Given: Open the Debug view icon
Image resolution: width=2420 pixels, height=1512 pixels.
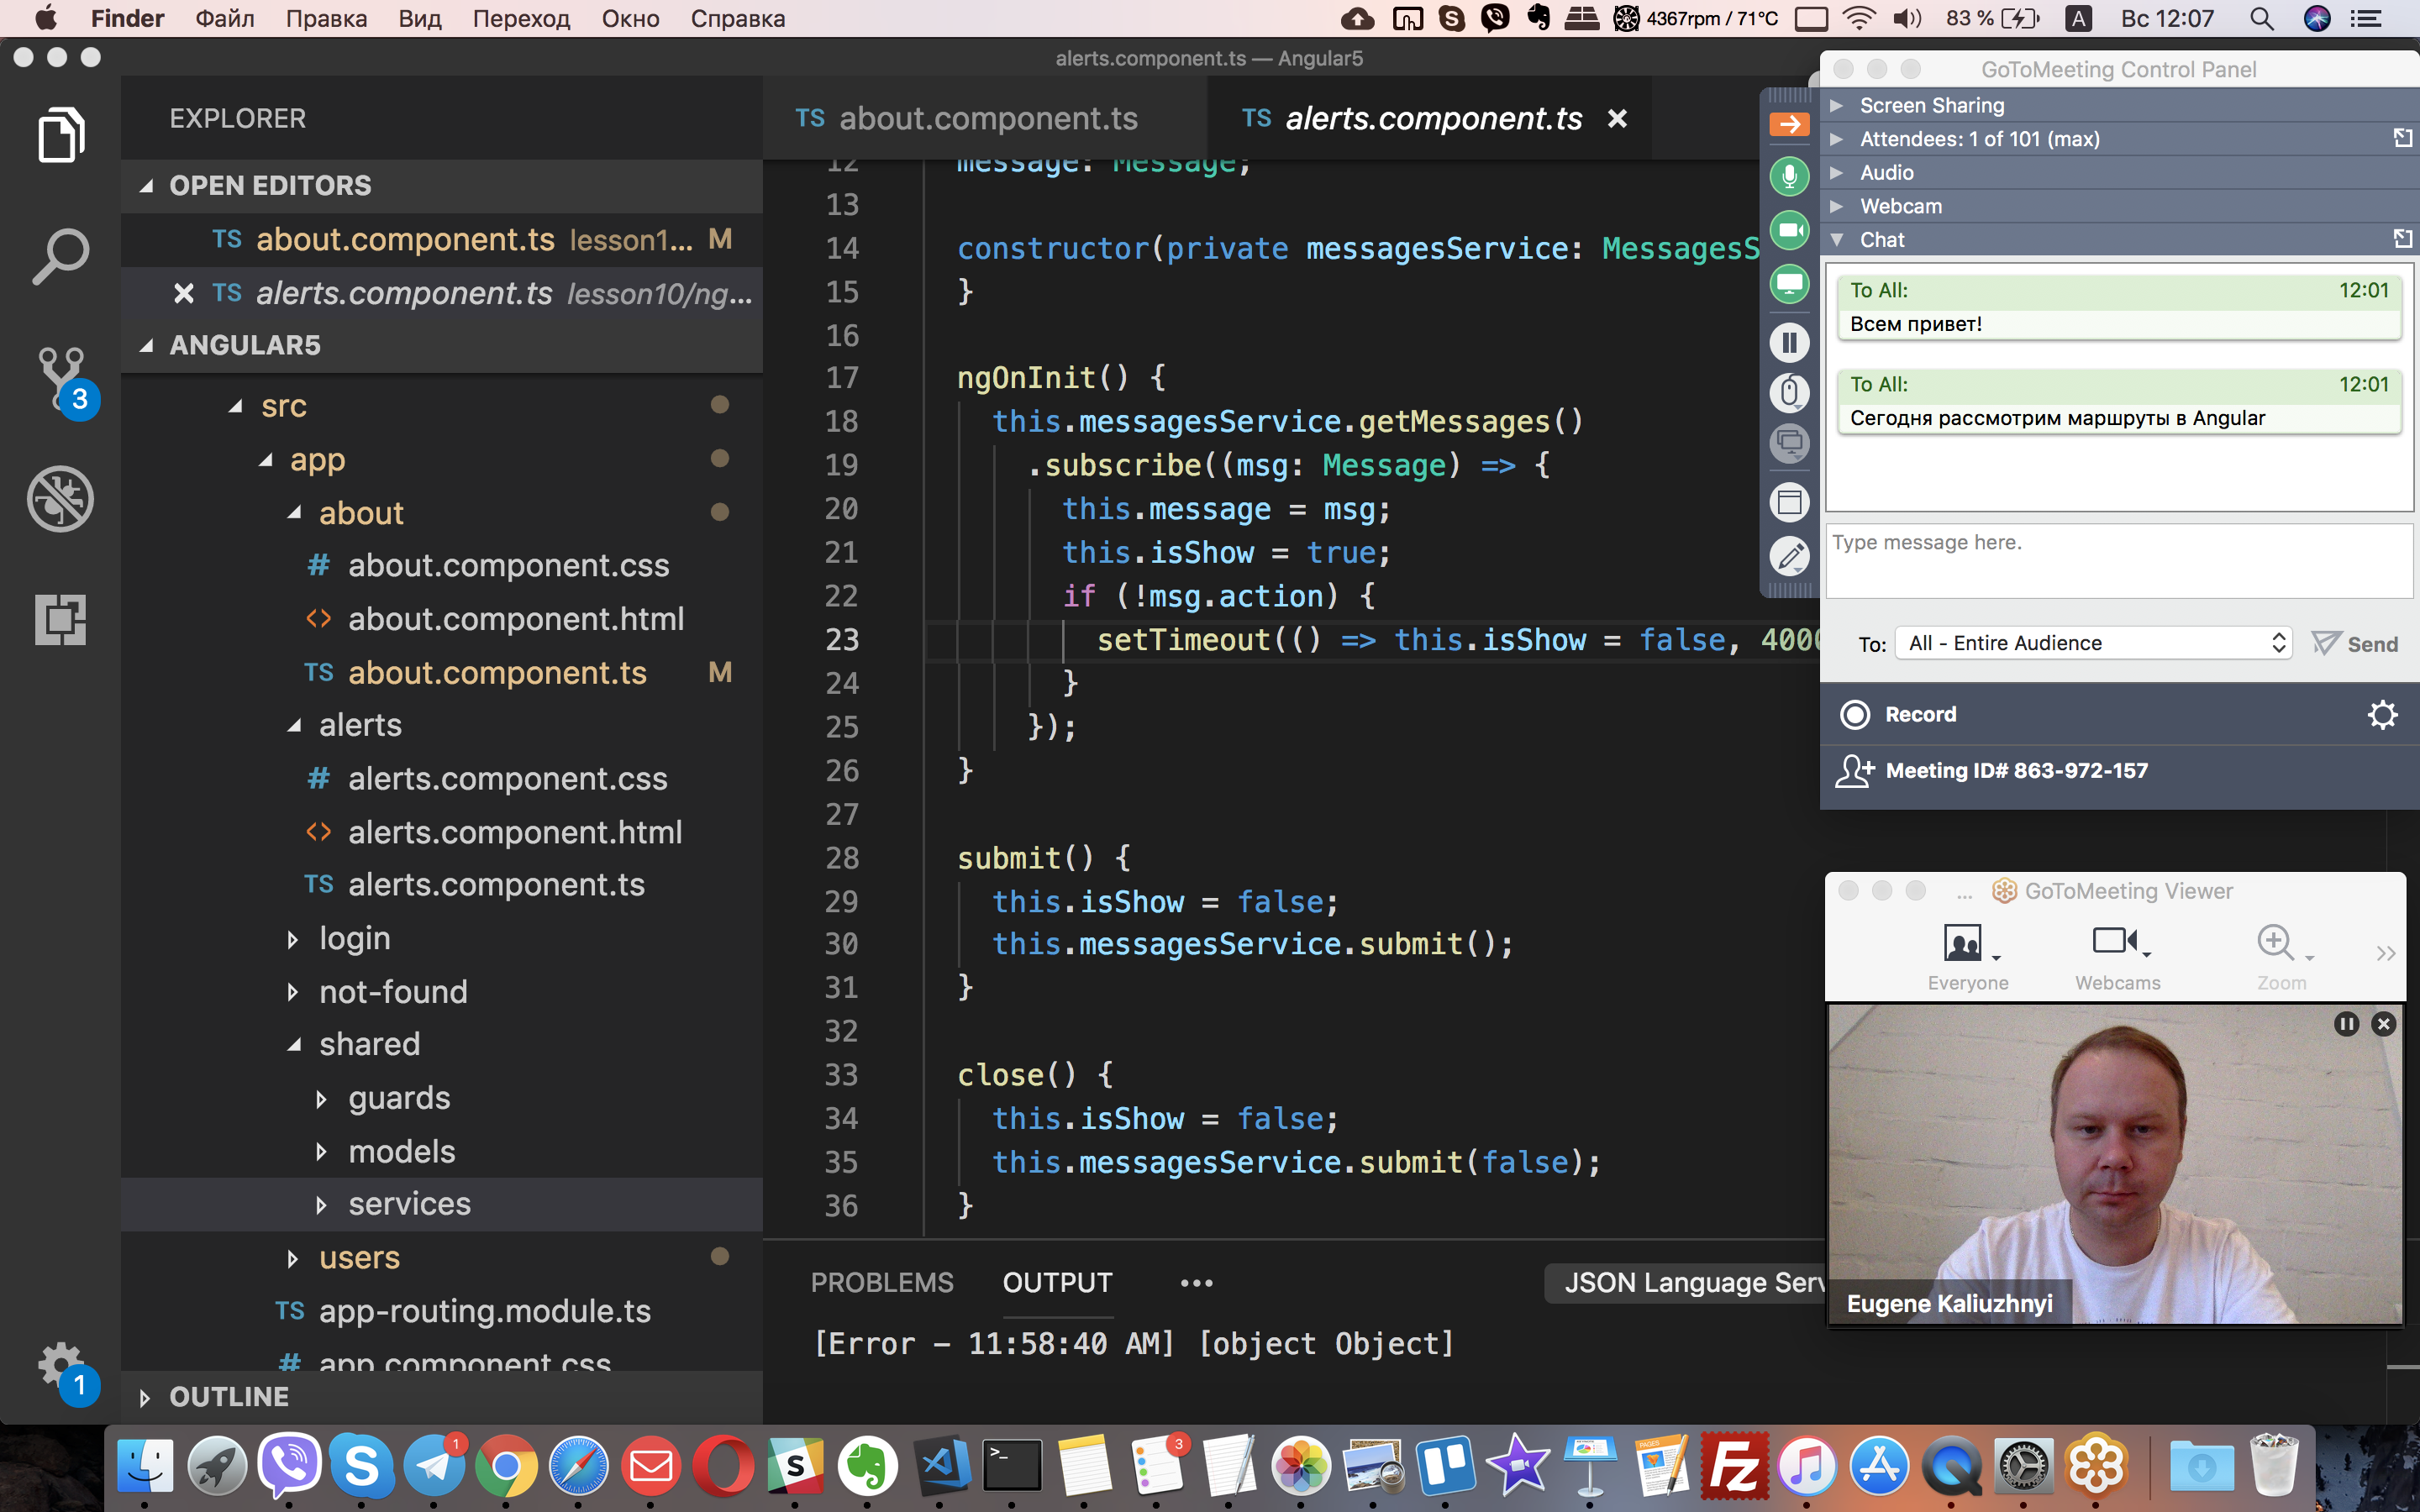Looking at the screenshot, I should (60, 498).
